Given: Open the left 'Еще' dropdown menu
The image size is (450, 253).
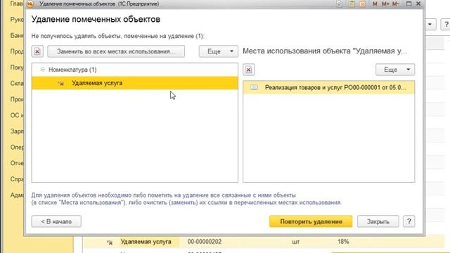Looking at the screenshot, I should click(x=219, y=51).
